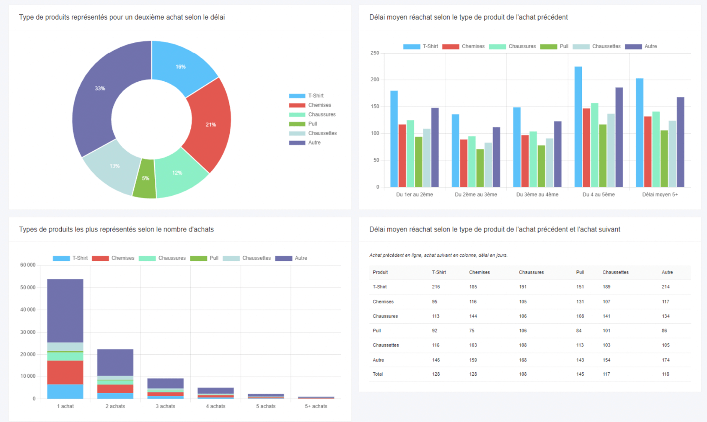Click Autre segment of 1 achat stacked bar
Screen dimensions: 707x422
coord(65,311)
